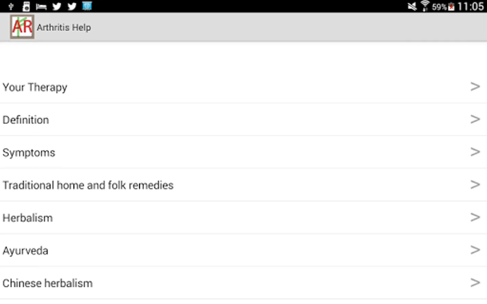Tap the blue screen notification icon
This screenshot has width=487, height=304.
[x=87, y=6]
